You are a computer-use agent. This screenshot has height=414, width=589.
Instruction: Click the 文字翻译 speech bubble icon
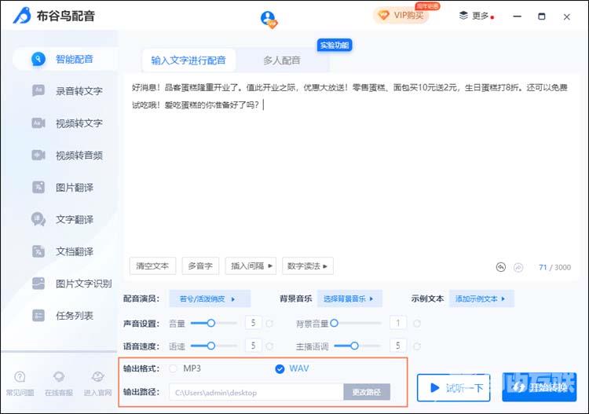38,219
